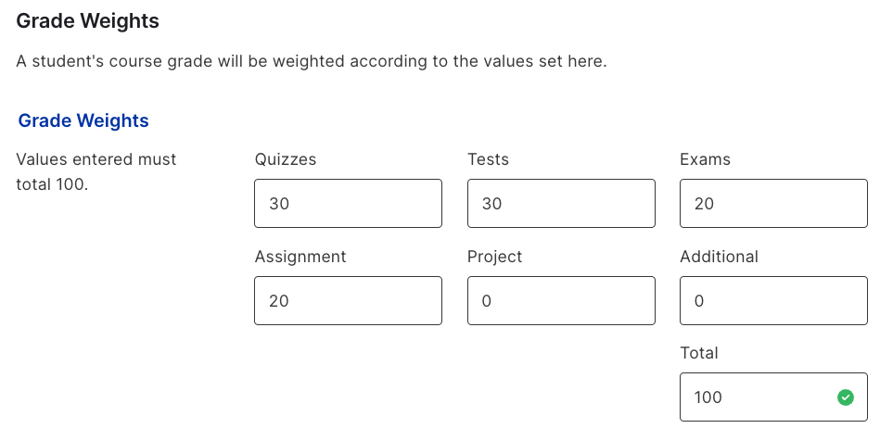This screenshot has height=441, width=880.
Task: Select the Assignment label text
Action: pos(300,257)
